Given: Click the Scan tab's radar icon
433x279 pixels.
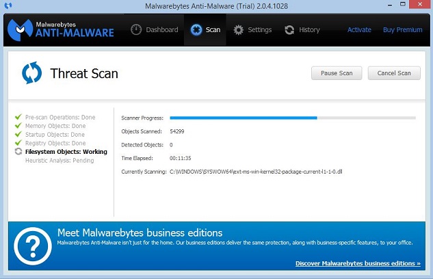Looking at the screenshot, I should pyautogui.click(x=197, y=30).
